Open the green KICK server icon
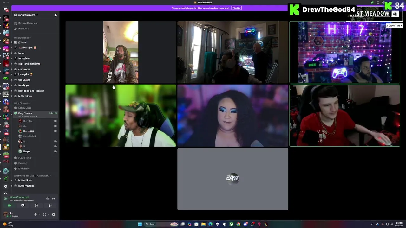Image resolution: width=406 pixels, height=228 pixels. [5, 78]
